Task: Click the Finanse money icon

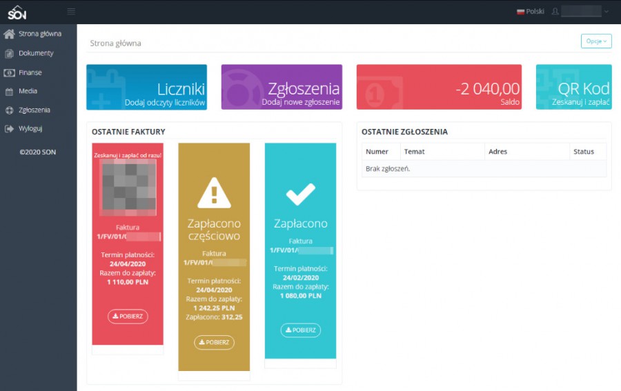Action: click(x=9, y=73)
